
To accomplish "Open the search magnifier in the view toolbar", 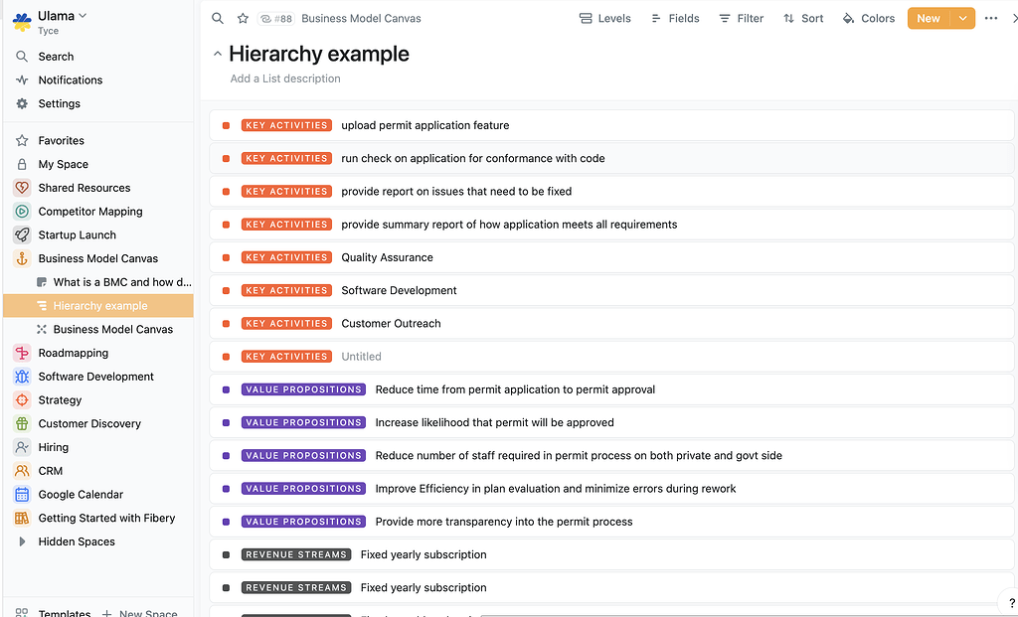I will (x=218, y=18).
